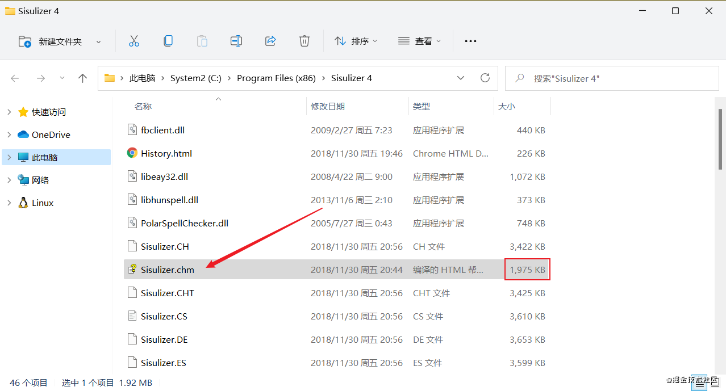726x391 pixels.
Task: Open the three-dot See more menu
Action: 470,41
